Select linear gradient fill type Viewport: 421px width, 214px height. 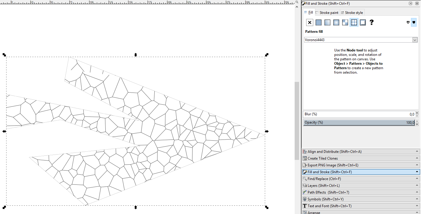[x=327, y=22]
